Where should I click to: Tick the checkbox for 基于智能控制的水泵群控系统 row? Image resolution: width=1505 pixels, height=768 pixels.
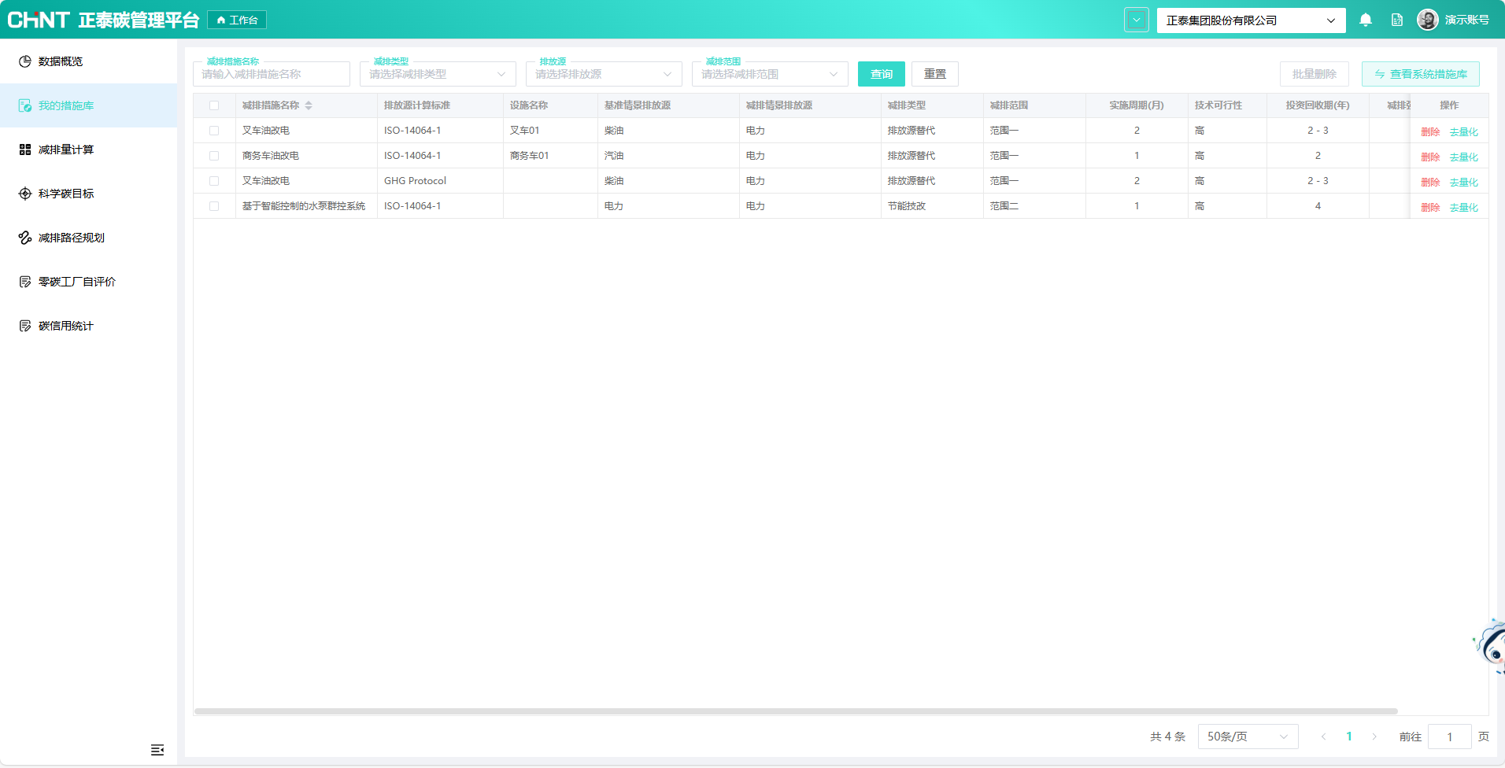pyautogui.click(x=214, y=206)
